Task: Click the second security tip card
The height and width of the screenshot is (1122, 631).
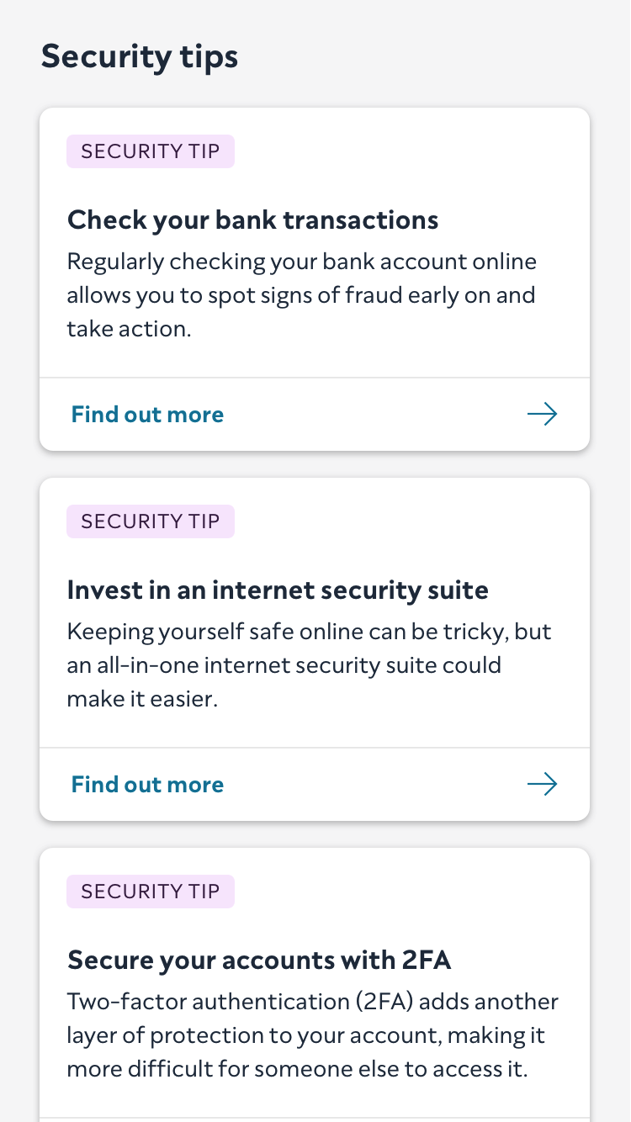Action: 315,648
